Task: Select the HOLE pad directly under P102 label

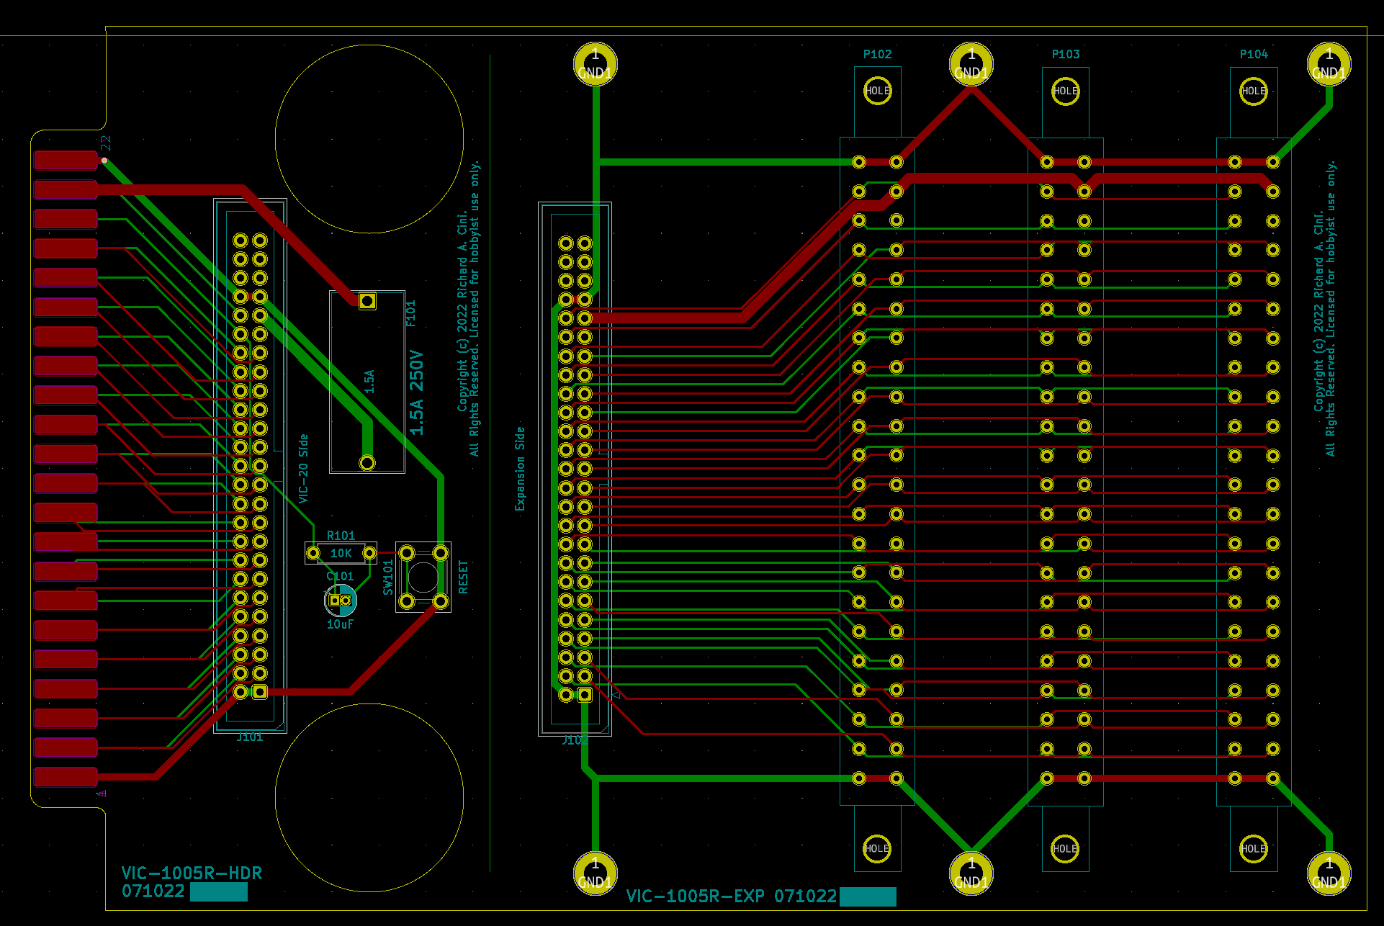Action: (x=877, y=91)
